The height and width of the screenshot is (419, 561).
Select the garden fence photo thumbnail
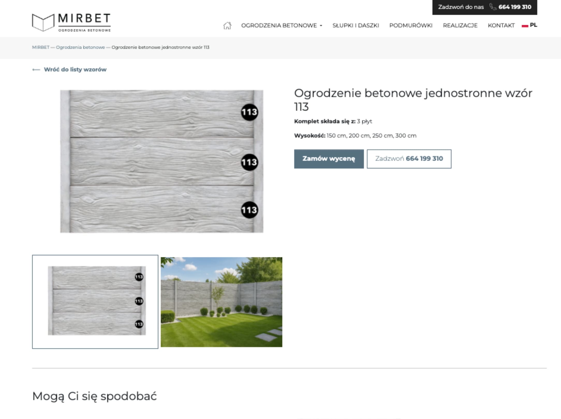point(221,302)
